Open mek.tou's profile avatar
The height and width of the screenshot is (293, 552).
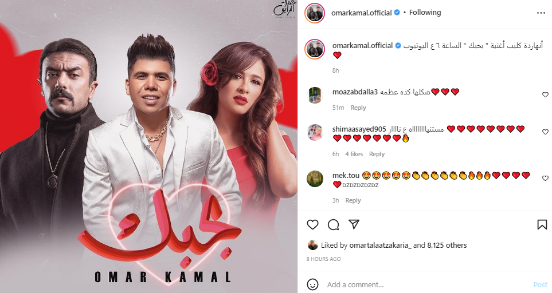[x=315, y=179]
